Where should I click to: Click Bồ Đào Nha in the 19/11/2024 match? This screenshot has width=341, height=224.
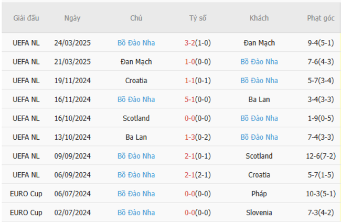pyautogui.click(x=259, y=81)
